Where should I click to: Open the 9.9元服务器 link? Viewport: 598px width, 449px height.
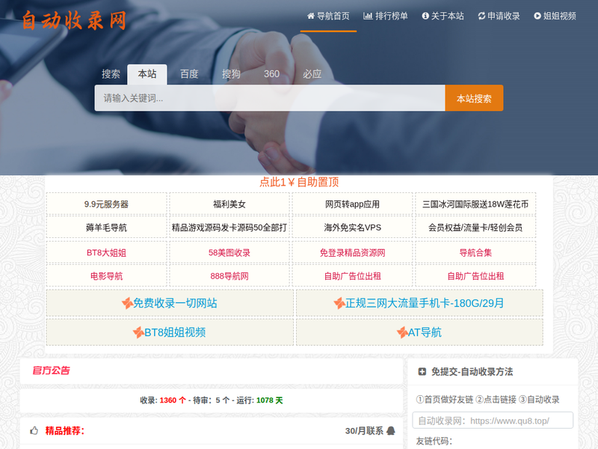coord(106,204)
